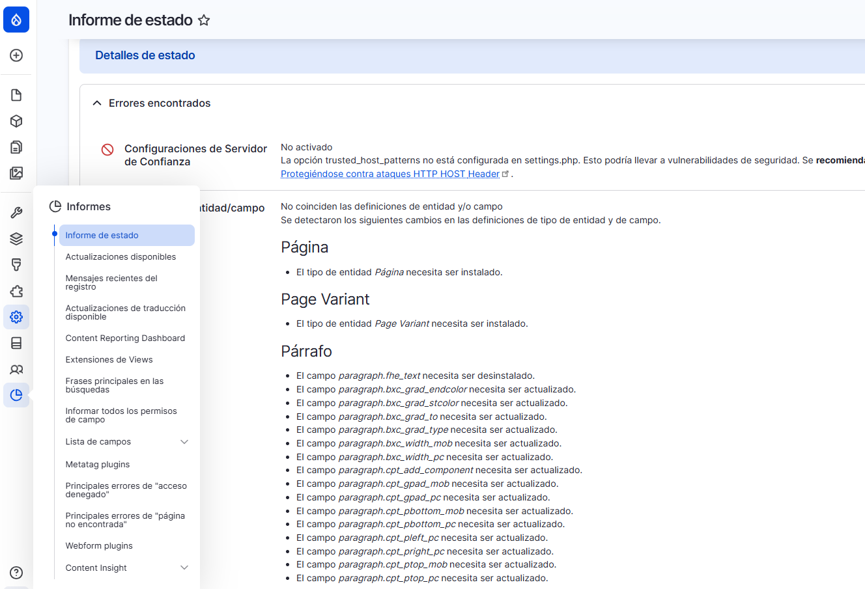This screenshot has height=589, width=865.
Task: Select the Structure layers icon
Action: click(15, 238)
